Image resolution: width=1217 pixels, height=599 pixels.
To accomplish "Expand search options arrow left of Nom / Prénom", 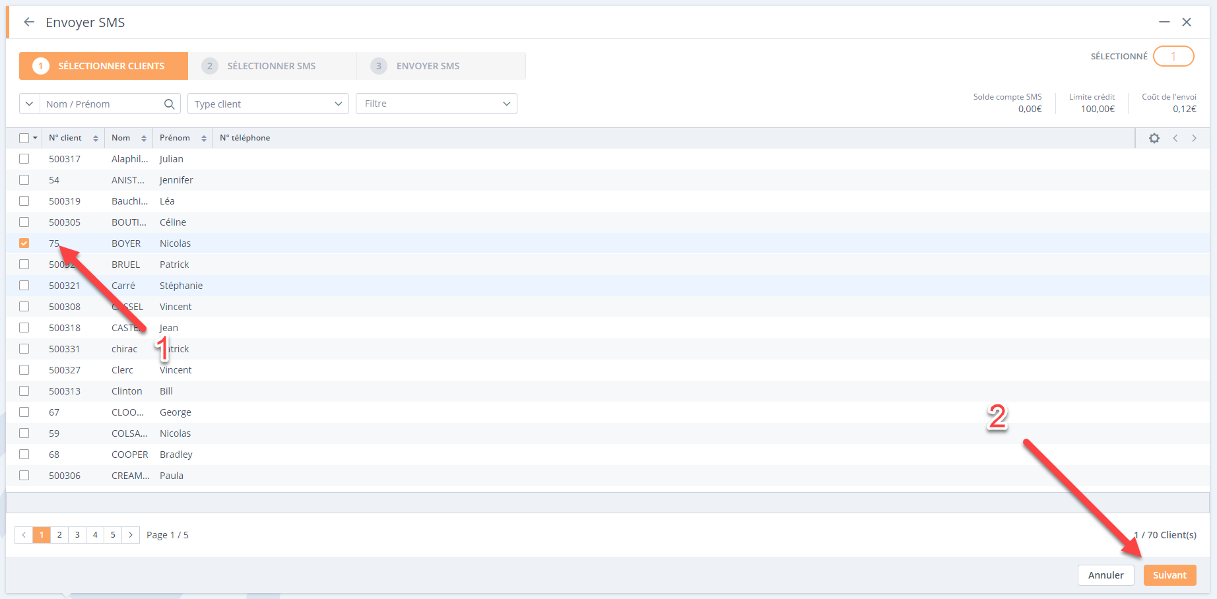I will point(29,104).
